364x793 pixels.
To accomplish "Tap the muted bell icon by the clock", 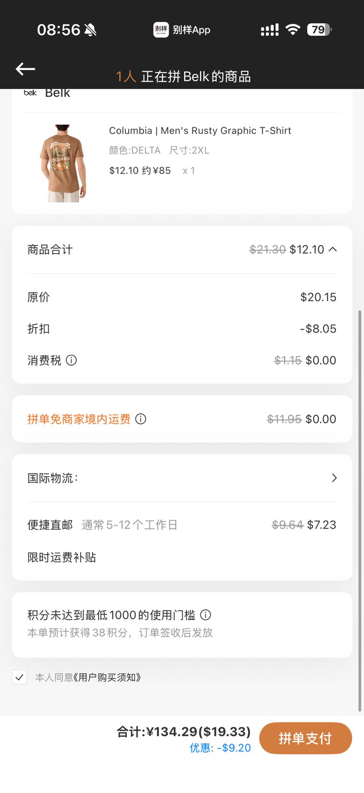I will [91, 30].
